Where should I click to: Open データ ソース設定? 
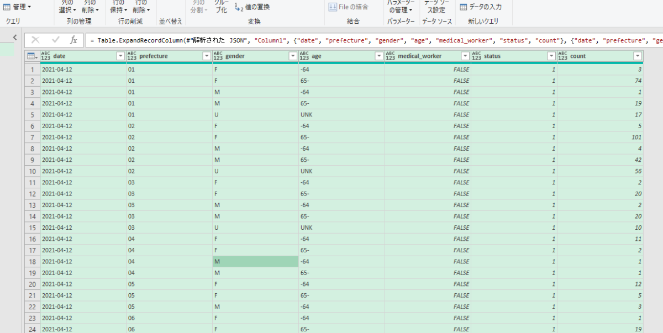click(x=436, y=7)
